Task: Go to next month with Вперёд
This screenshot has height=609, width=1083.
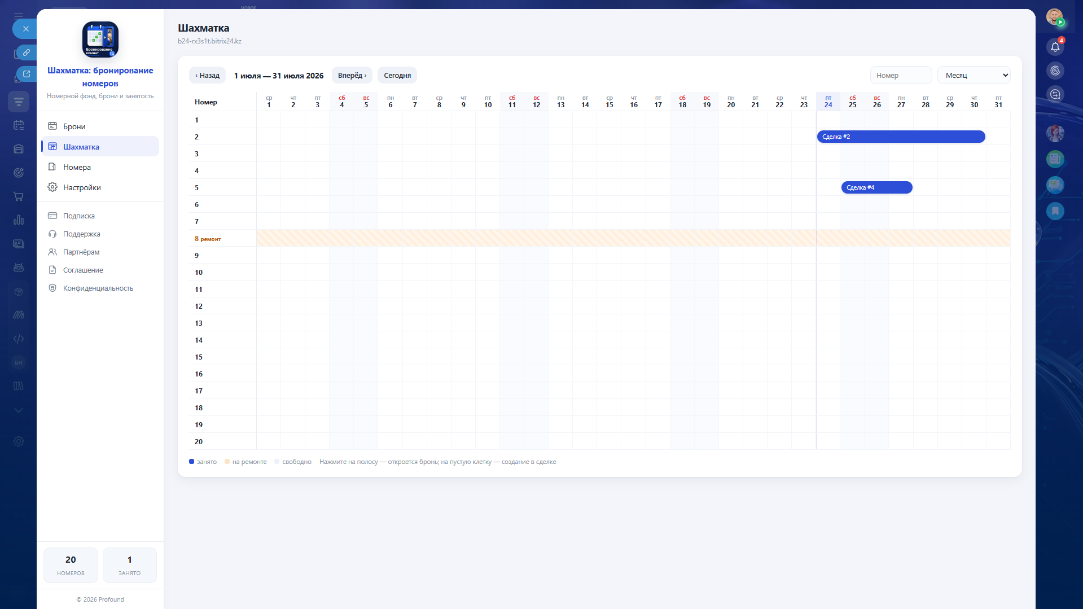Action: (x=352, y=76)
